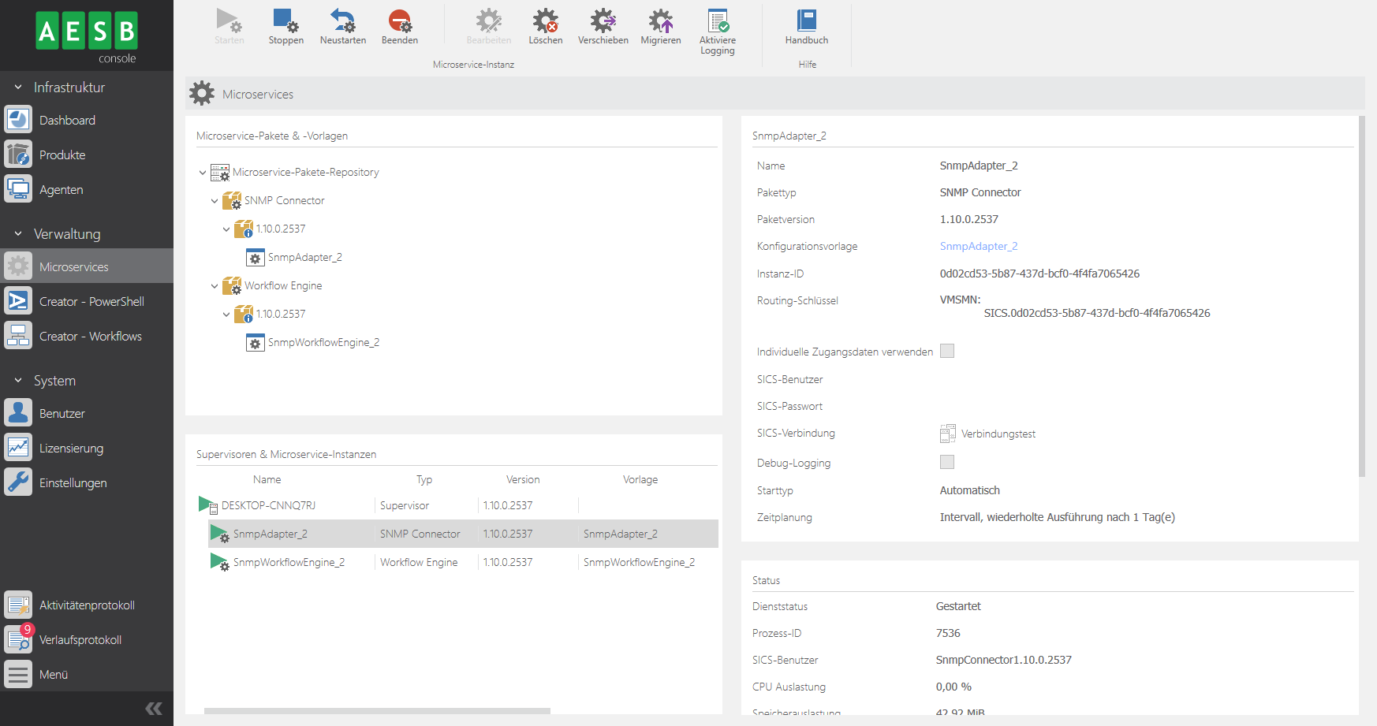The width and height of the screenshot is (1377, 726).
Task: Click the Beenden toolbar icon
Action: coord(400,22)
